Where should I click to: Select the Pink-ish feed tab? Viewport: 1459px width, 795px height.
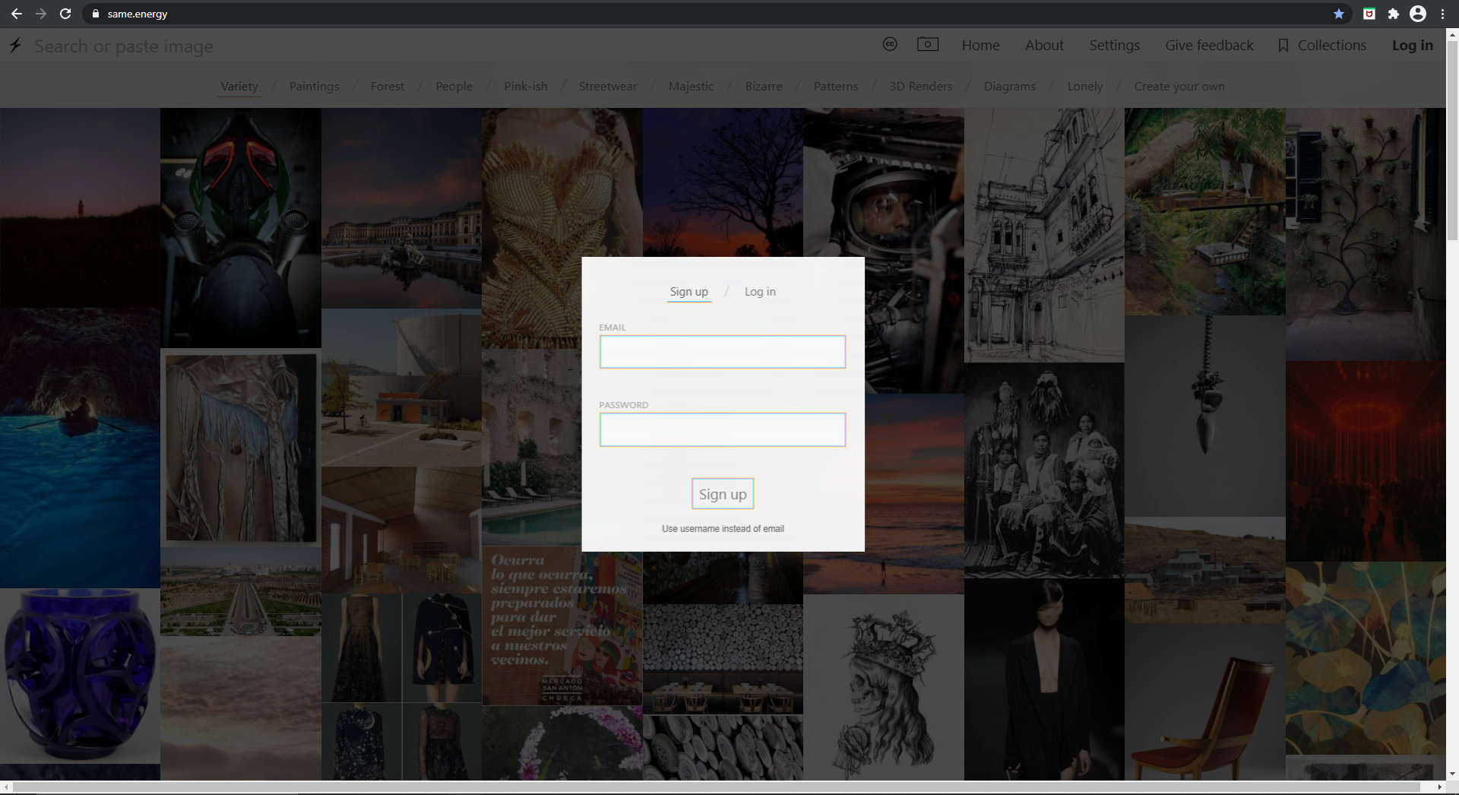526,87
